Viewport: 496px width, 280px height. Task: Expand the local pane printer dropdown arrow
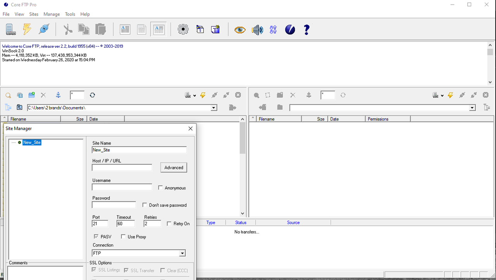tap(195, 95)
